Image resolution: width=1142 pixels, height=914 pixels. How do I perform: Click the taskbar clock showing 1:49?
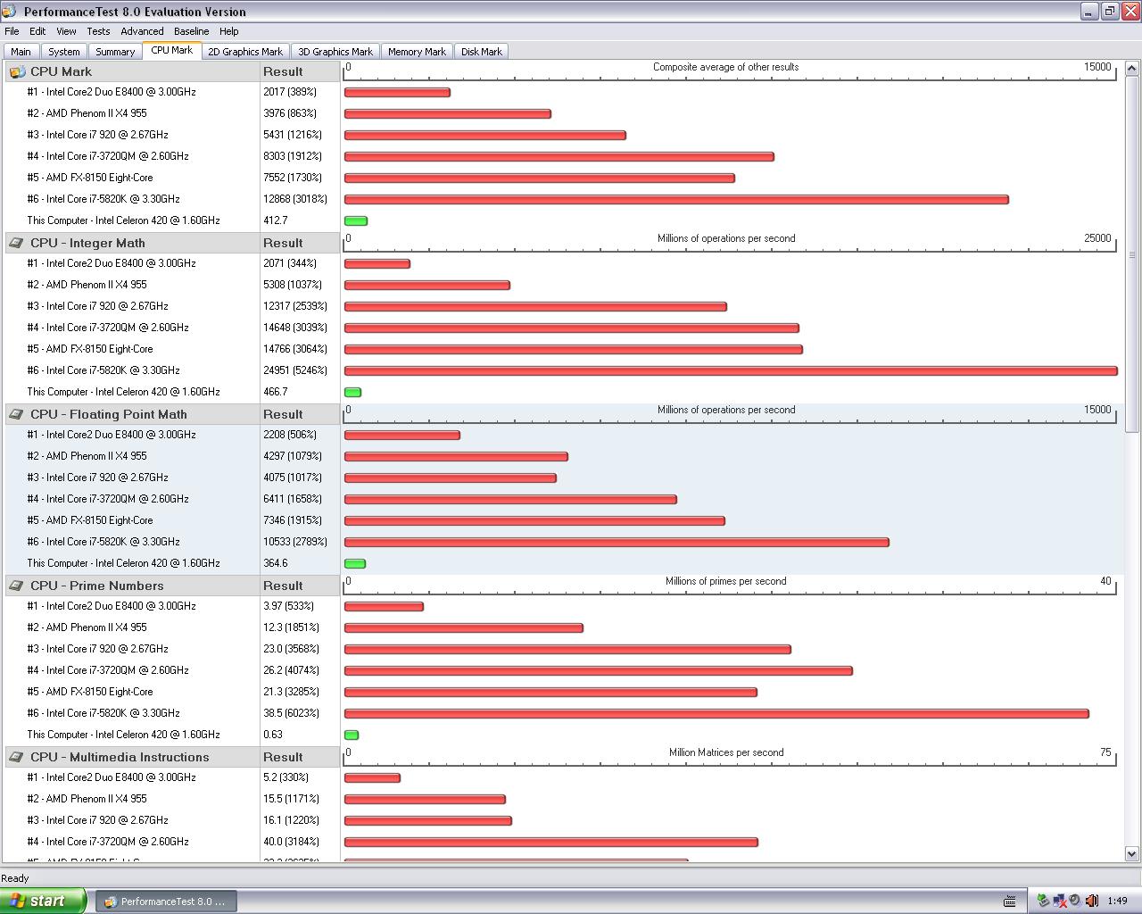[x=1117, y=902]
